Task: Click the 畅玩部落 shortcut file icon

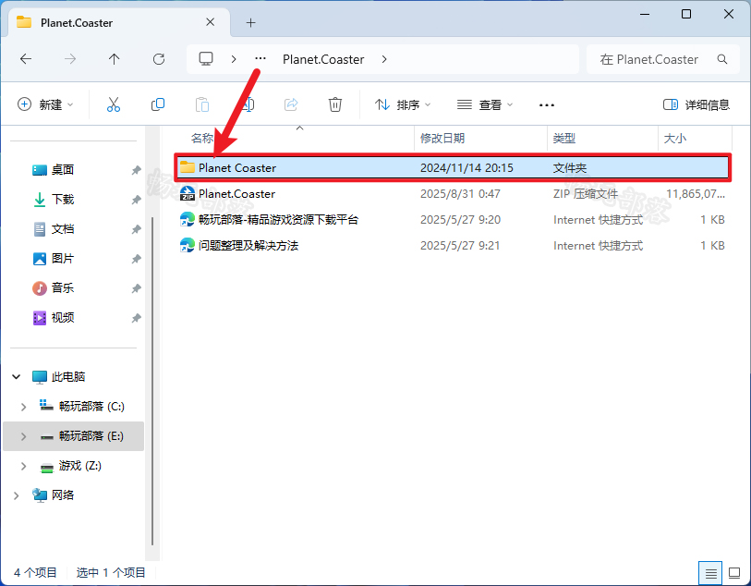Action: click(x=188, y=219)
